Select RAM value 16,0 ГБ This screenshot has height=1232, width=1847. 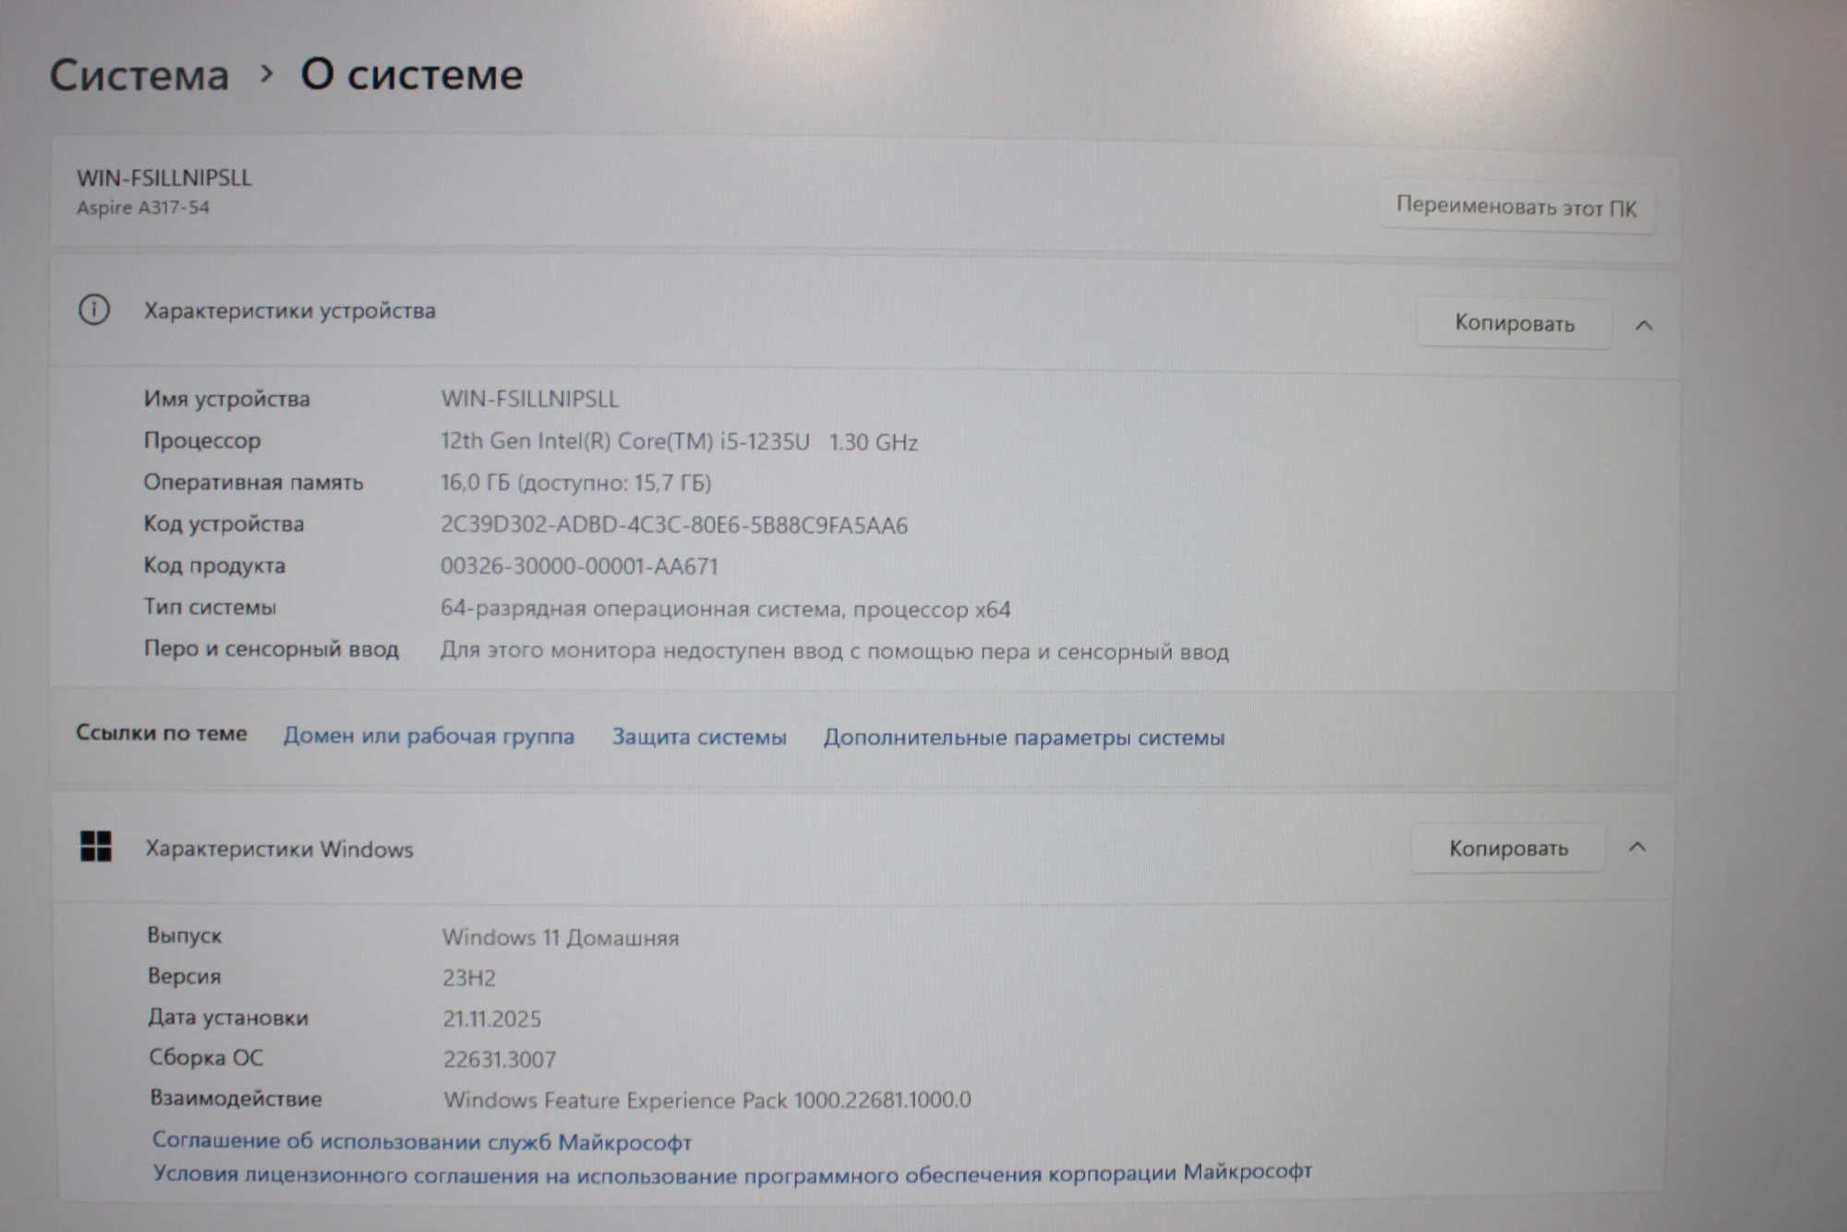575,483
